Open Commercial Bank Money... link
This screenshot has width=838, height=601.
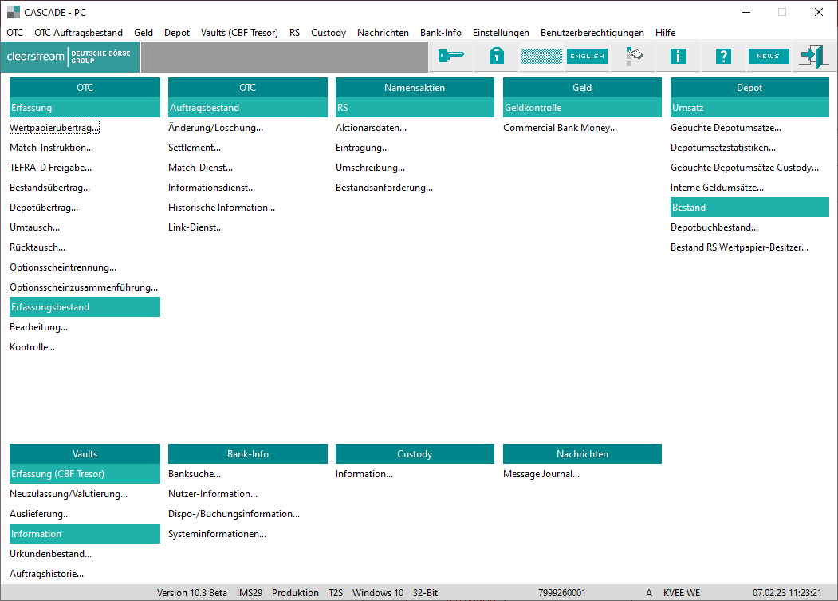coord(560,128)
